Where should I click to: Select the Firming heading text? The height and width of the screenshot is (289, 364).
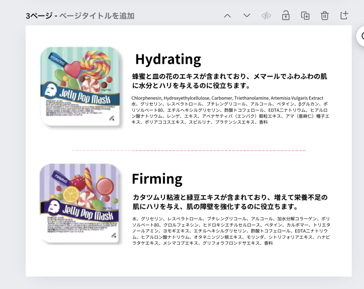[157, 179]
